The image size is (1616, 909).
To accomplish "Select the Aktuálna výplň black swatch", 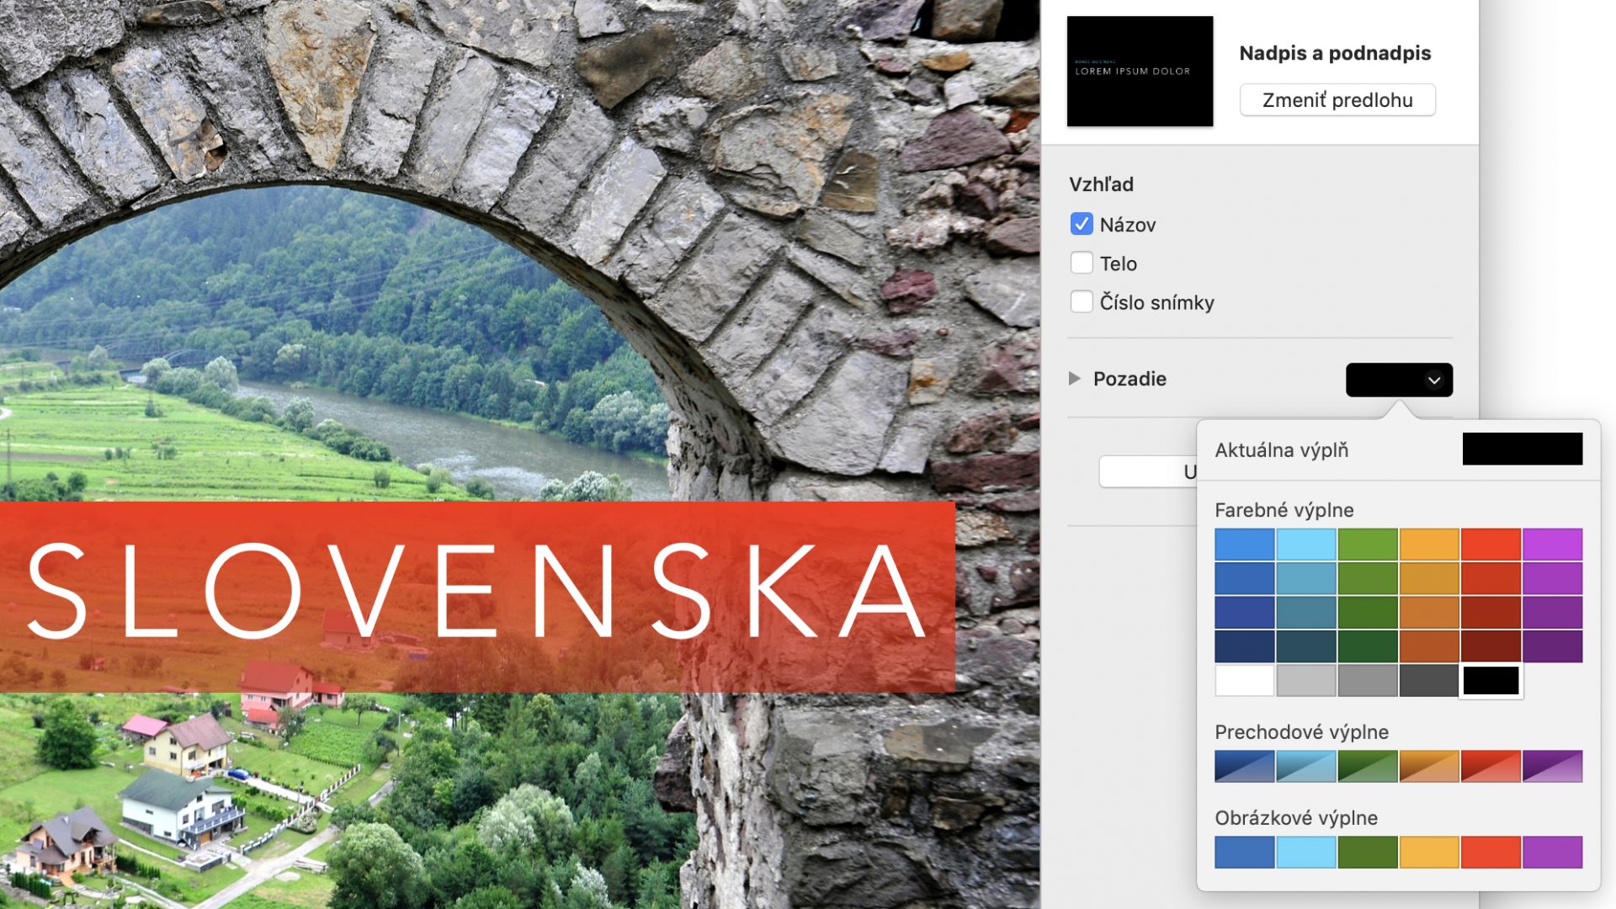I will pos(1522,449).
